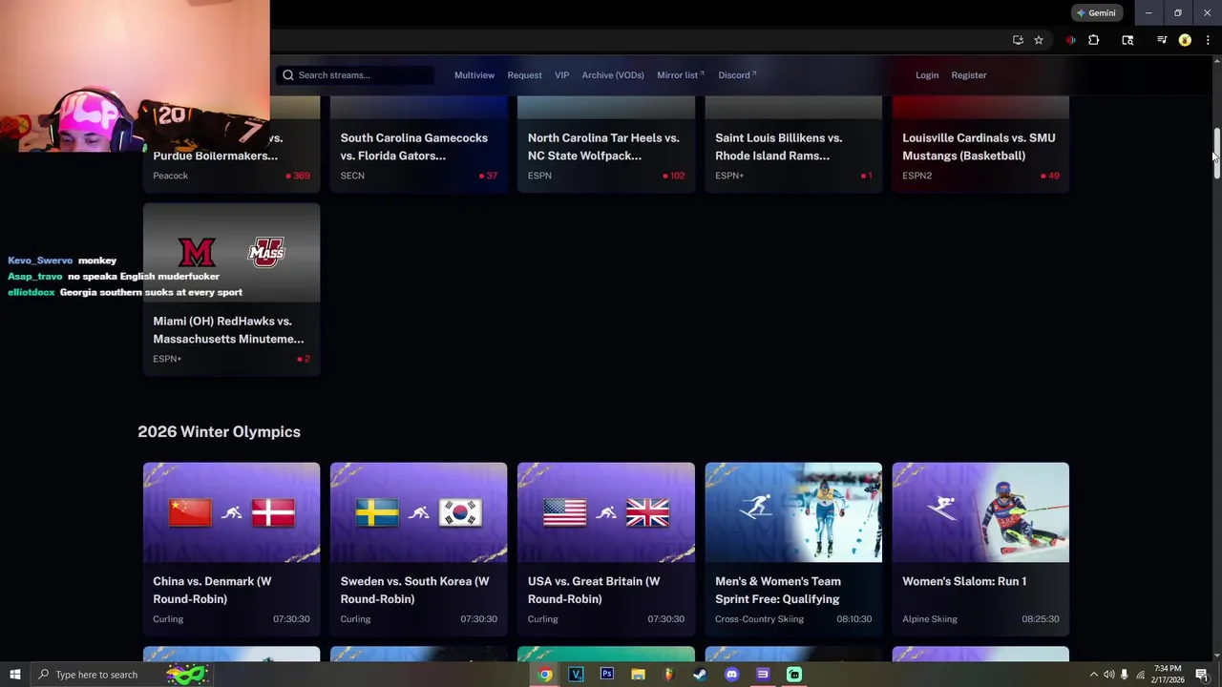Click the search magnifier icon on site

(288, 75)
